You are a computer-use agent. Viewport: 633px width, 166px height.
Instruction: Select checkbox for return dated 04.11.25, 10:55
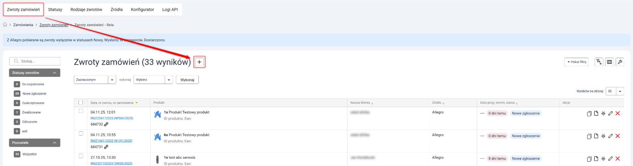click(x=81, y=133)
